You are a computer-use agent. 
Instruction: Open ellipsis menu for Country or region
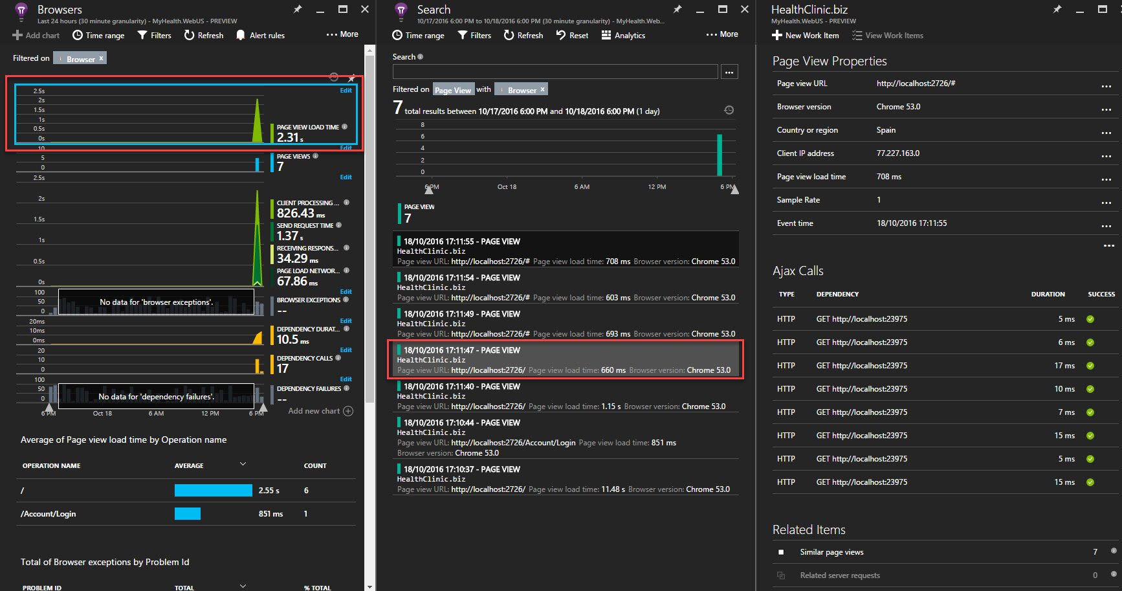(1106, 133)
